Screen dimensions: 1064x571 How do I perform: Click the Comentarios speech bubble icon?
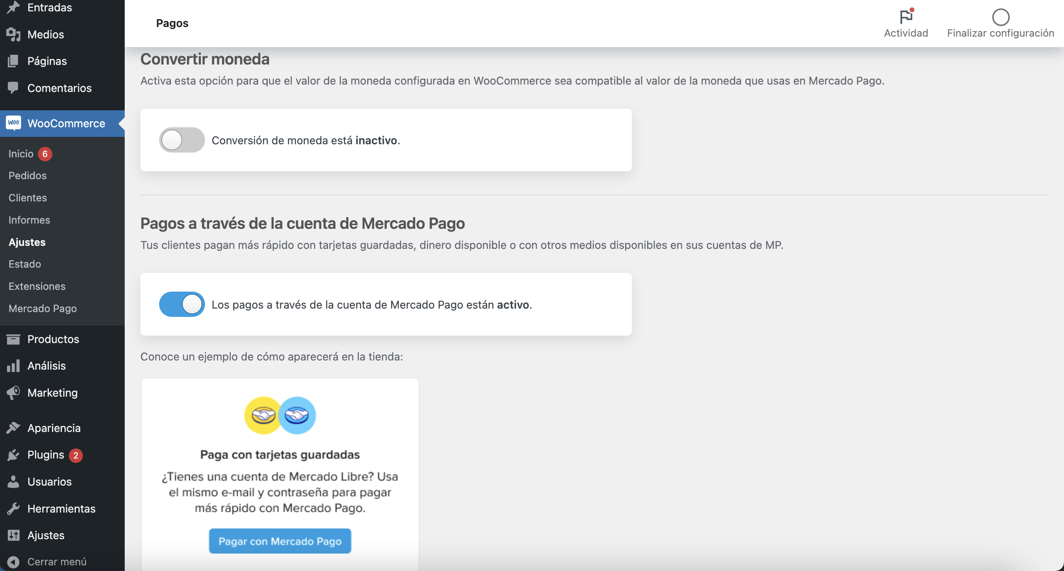14,88
